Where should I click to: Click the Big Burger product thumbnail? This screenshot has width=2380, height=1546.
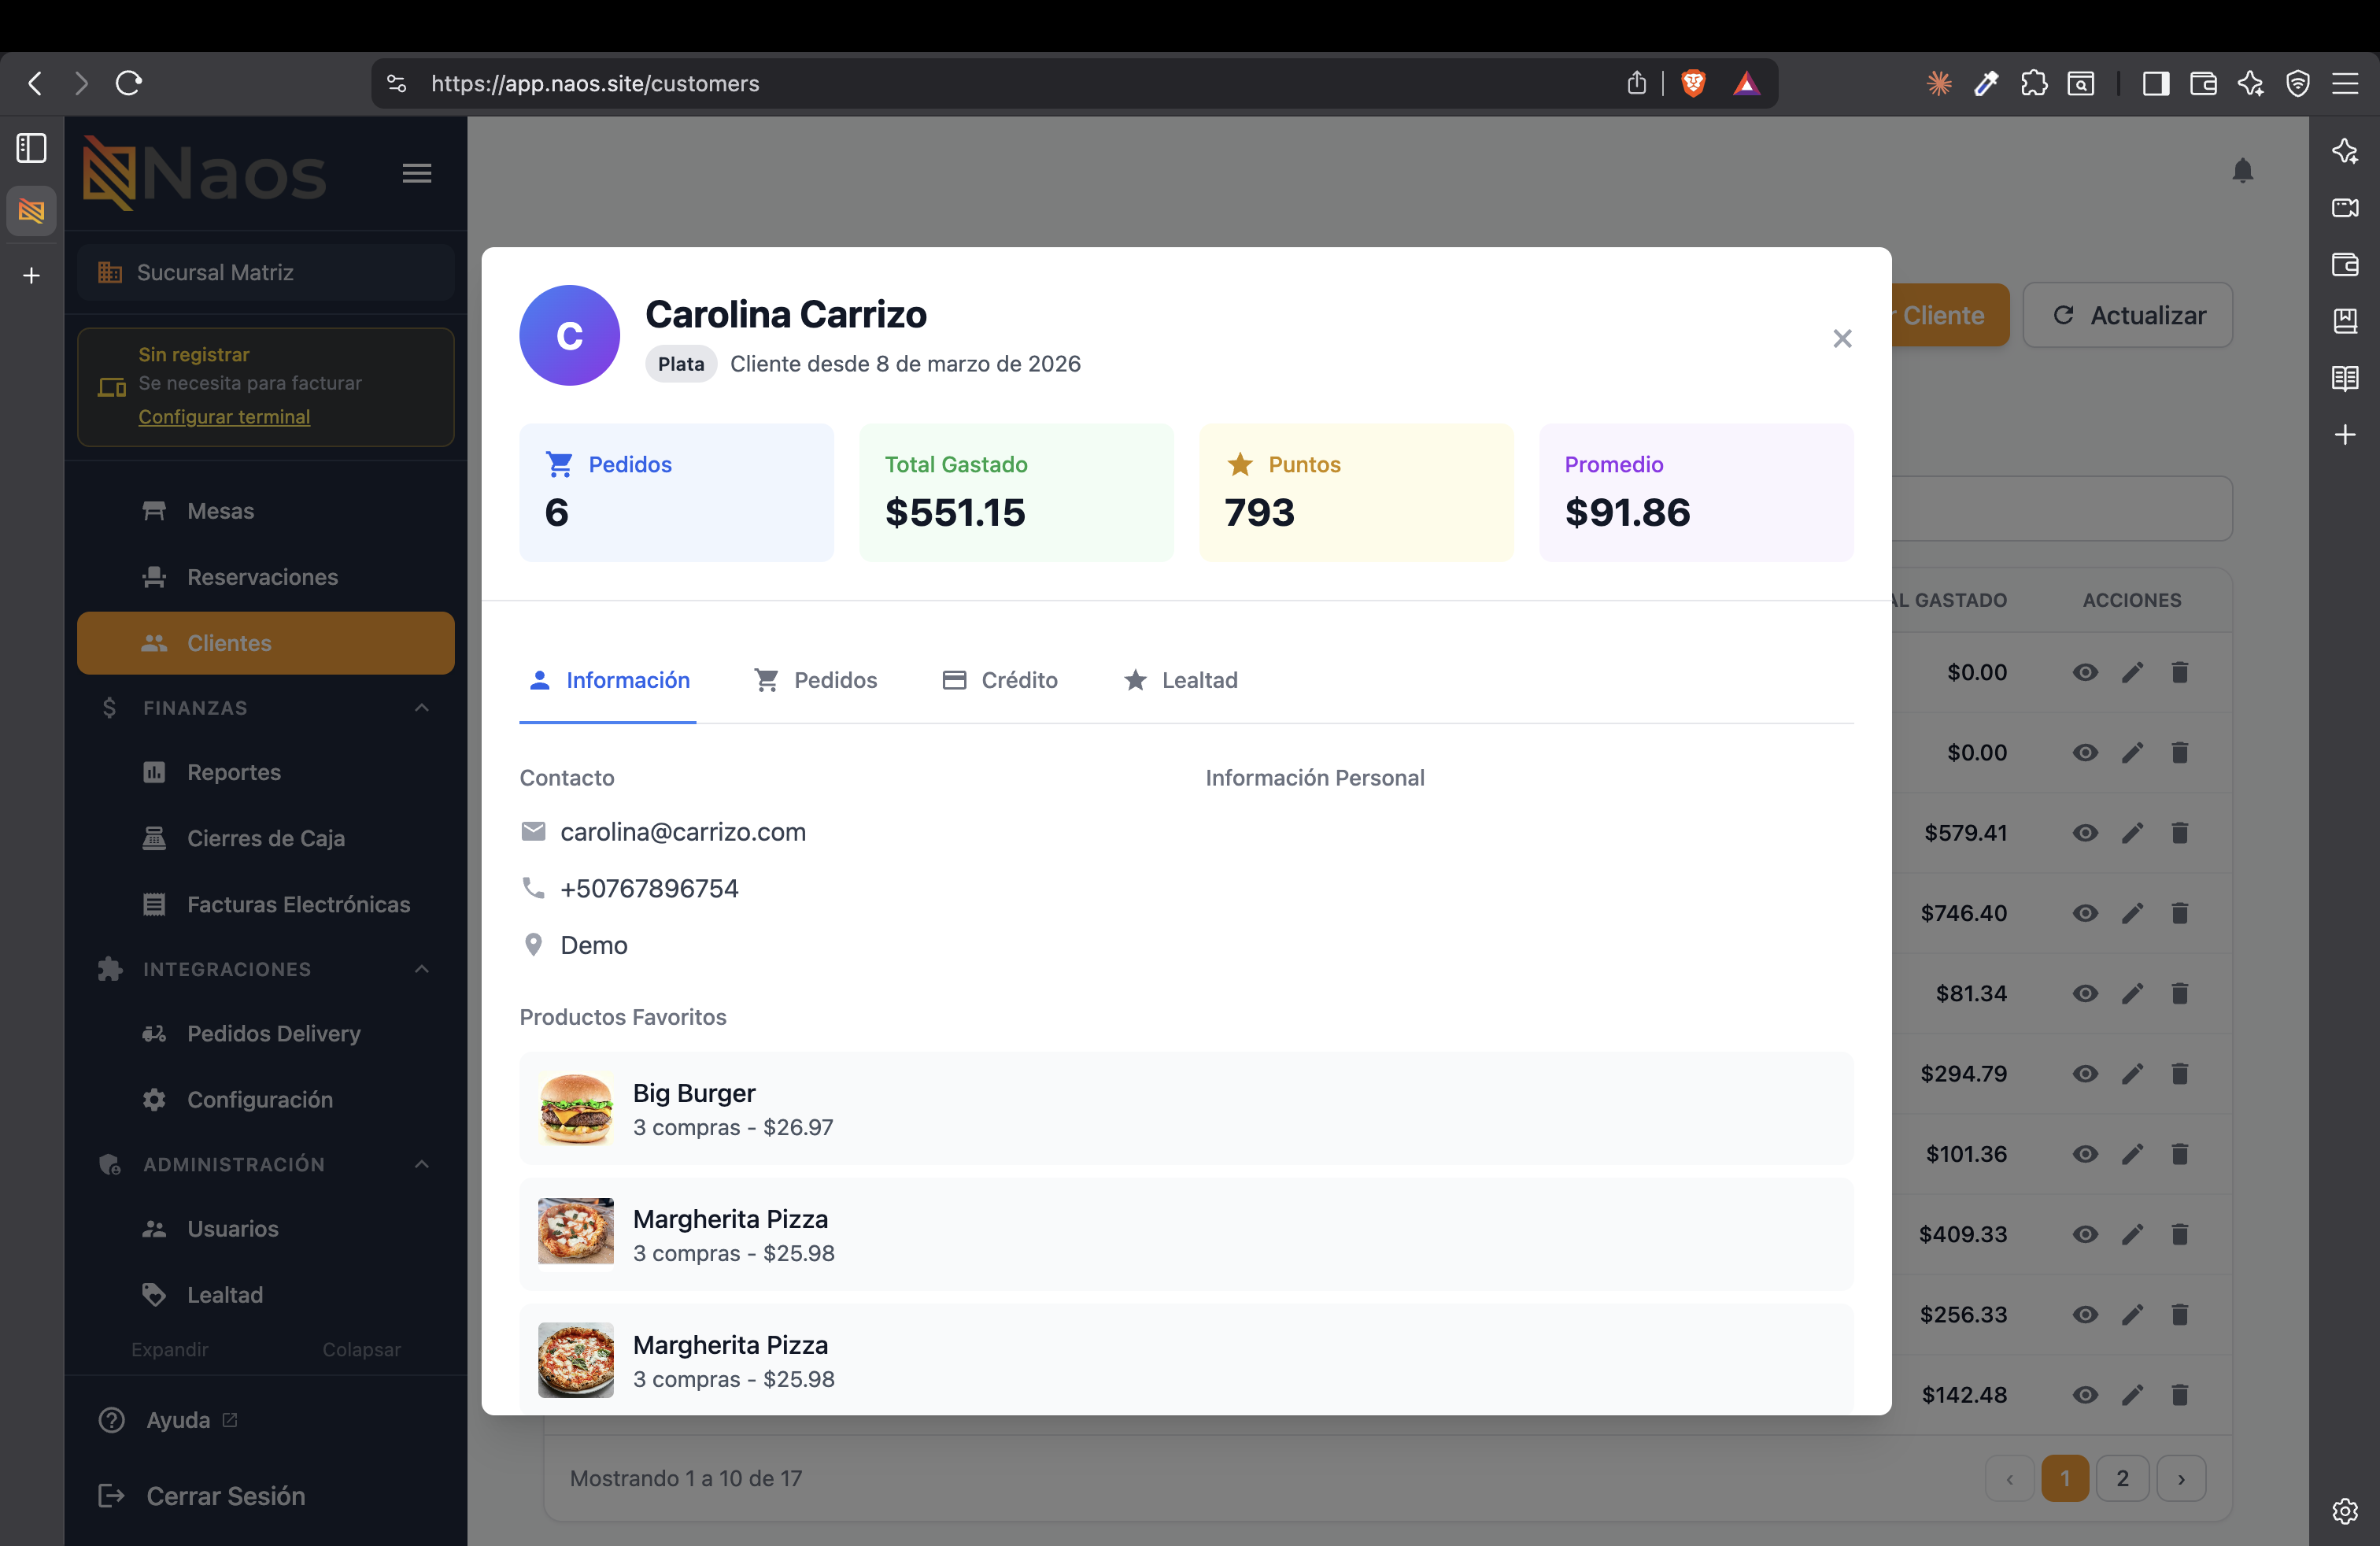576,1108
